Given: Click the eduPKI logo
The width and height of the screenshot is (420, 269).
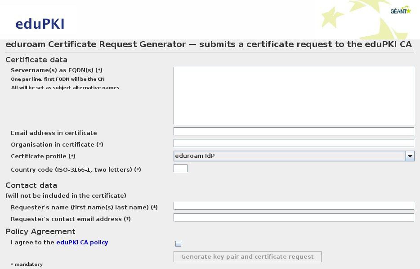Looking at the screenshot, I should click(x=40, y=24).
